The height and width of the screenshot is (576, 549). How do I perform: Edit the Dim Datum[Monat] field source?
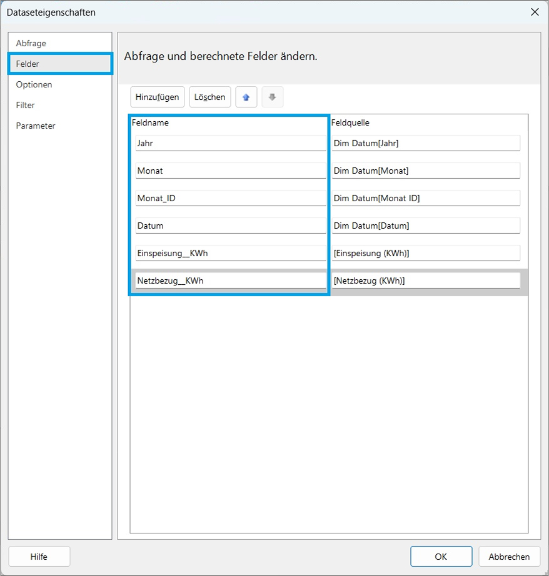click(x=425, y=171)
